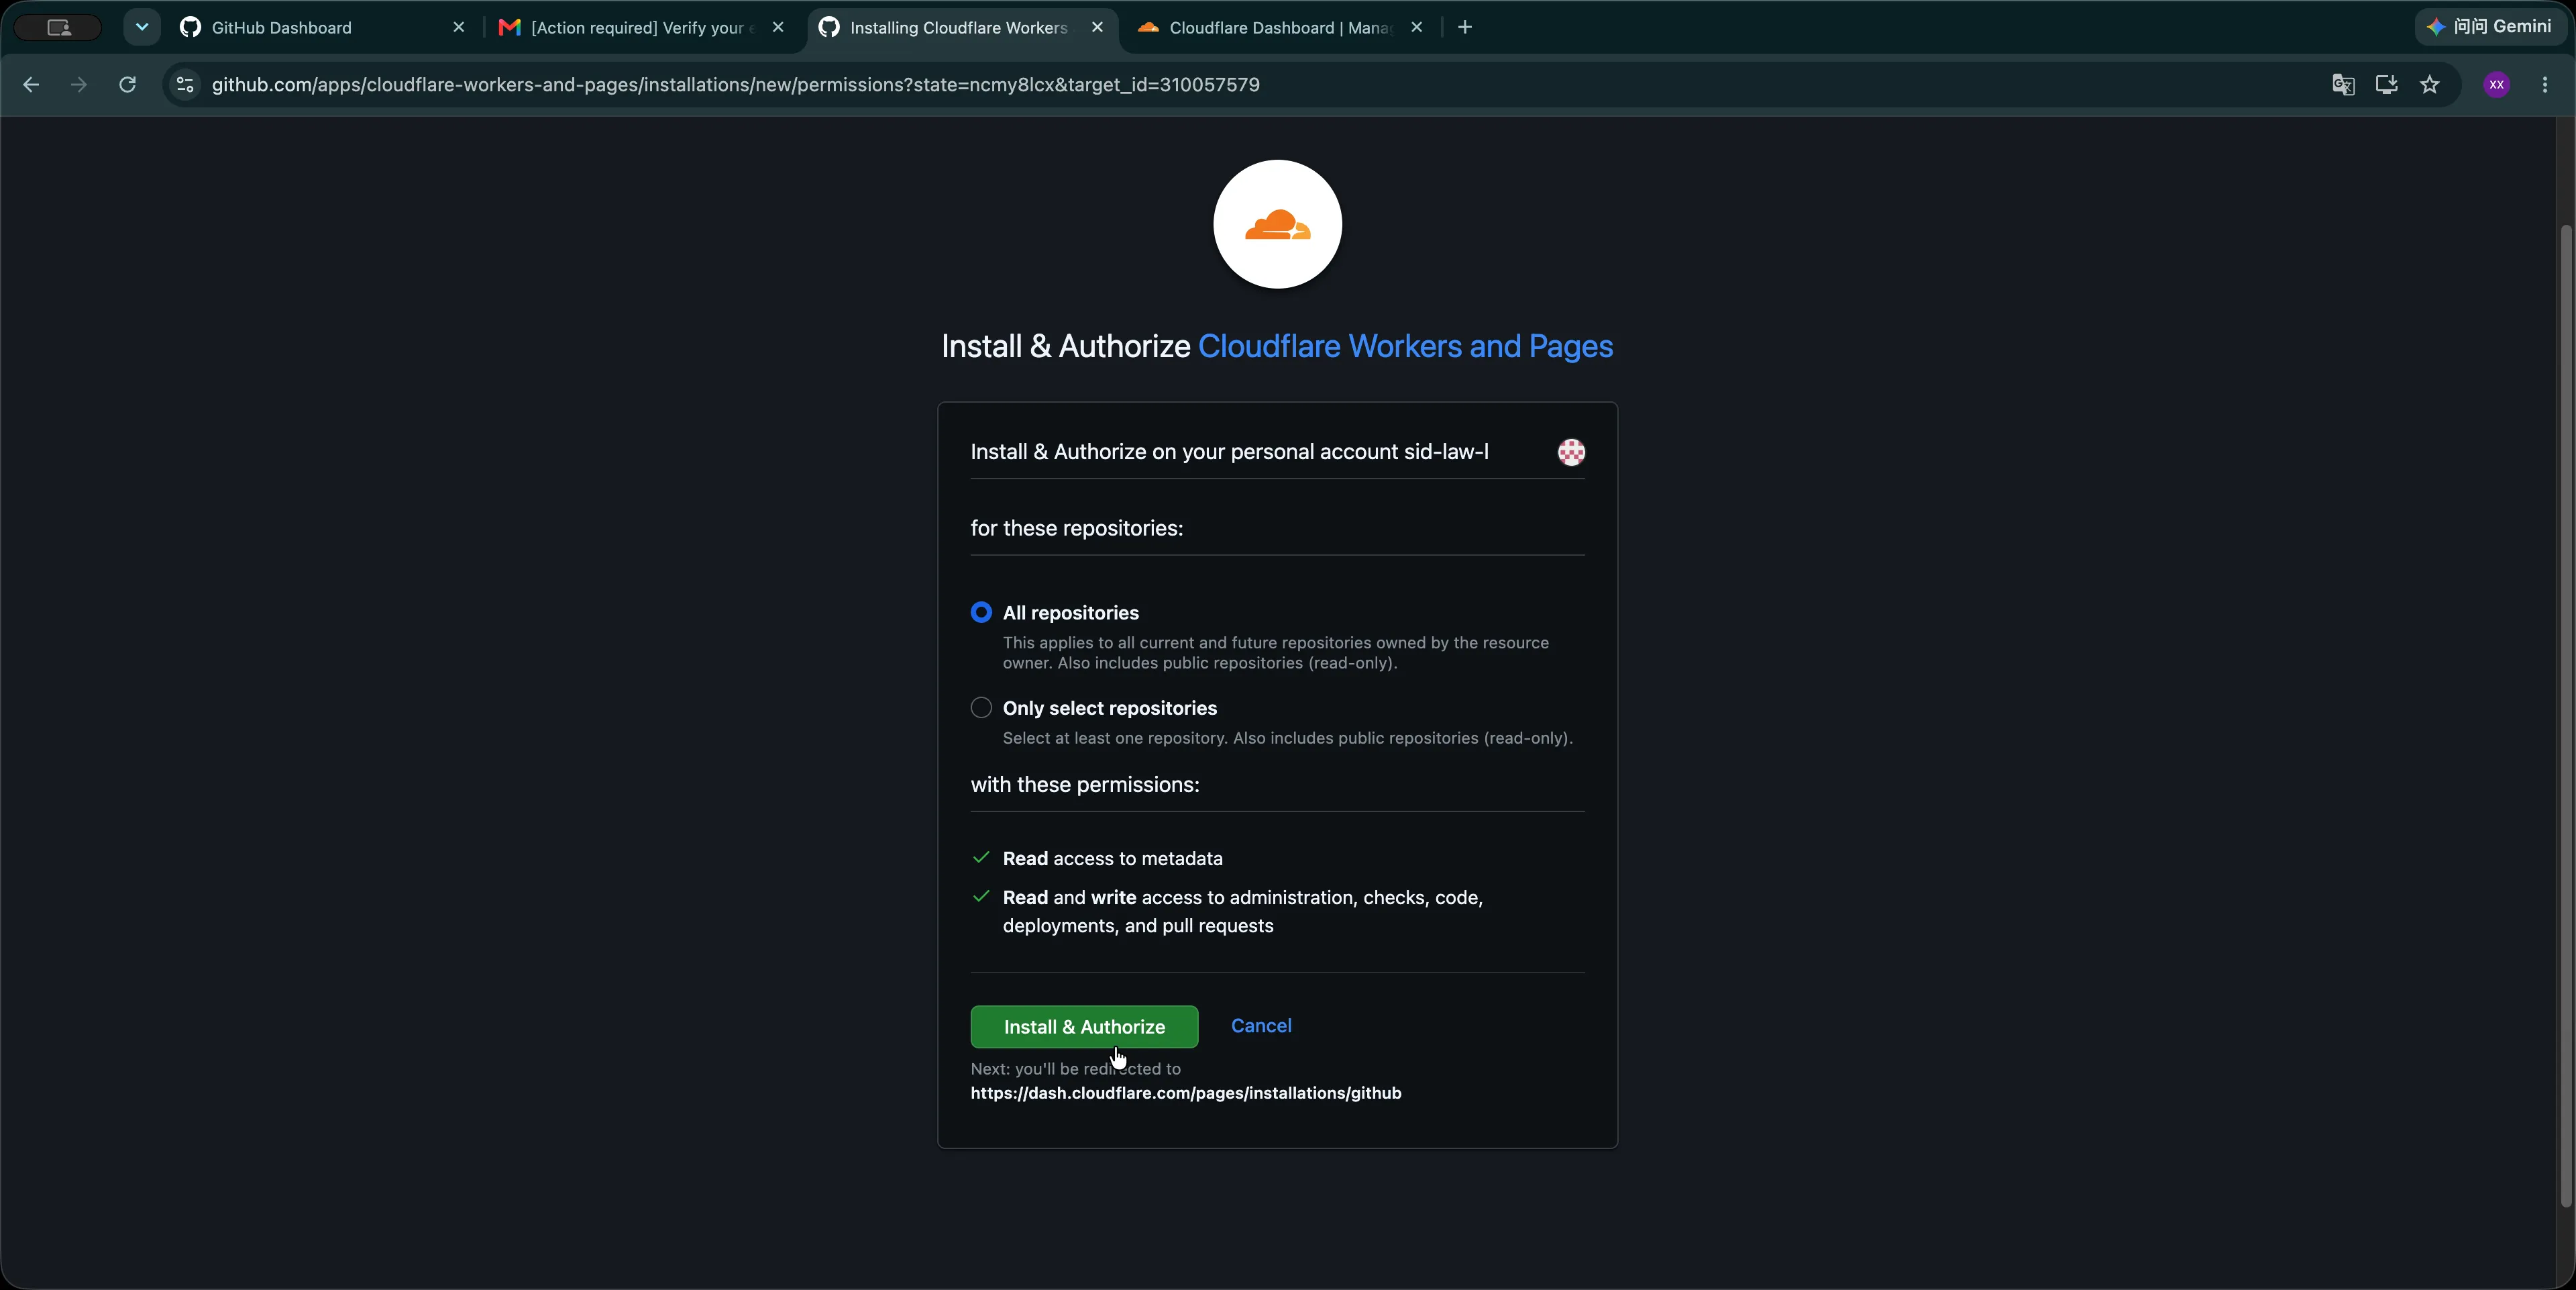Viewport: 2576px width, 1290px height.
Task: Reload the current page
Action: (127, 85)
